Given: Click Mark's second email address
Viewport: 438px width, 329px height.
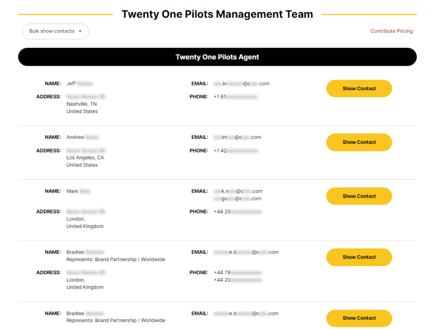Looking at the screenshot, I should (x=237, y=199).
